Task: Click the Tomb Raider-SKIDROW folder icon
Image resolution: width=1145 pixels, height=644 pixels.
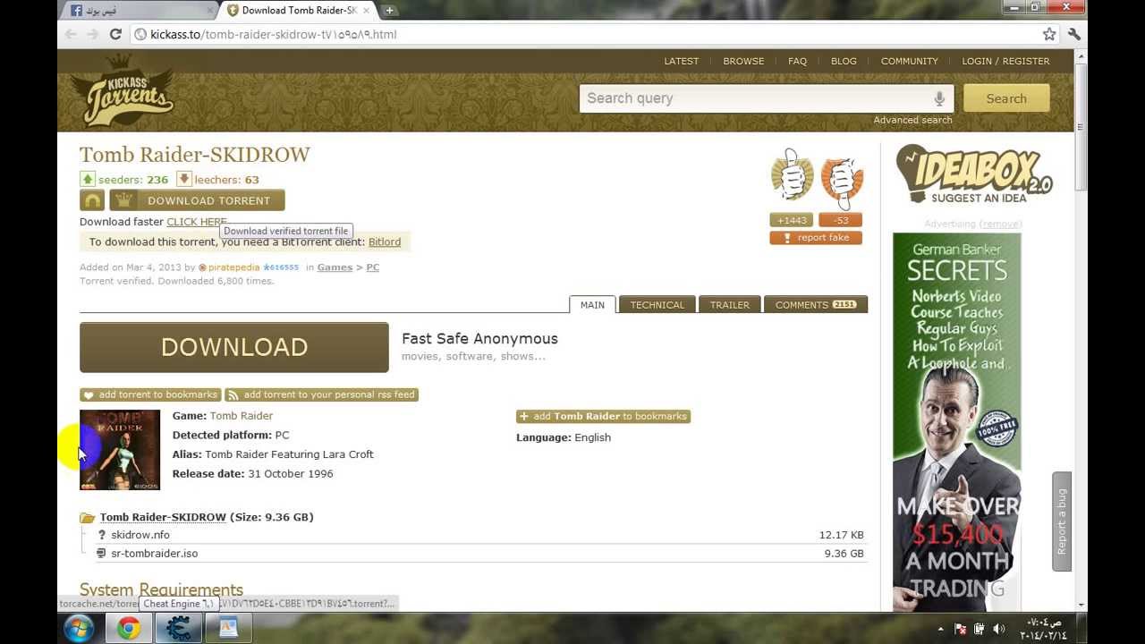Action: (88, 518)
